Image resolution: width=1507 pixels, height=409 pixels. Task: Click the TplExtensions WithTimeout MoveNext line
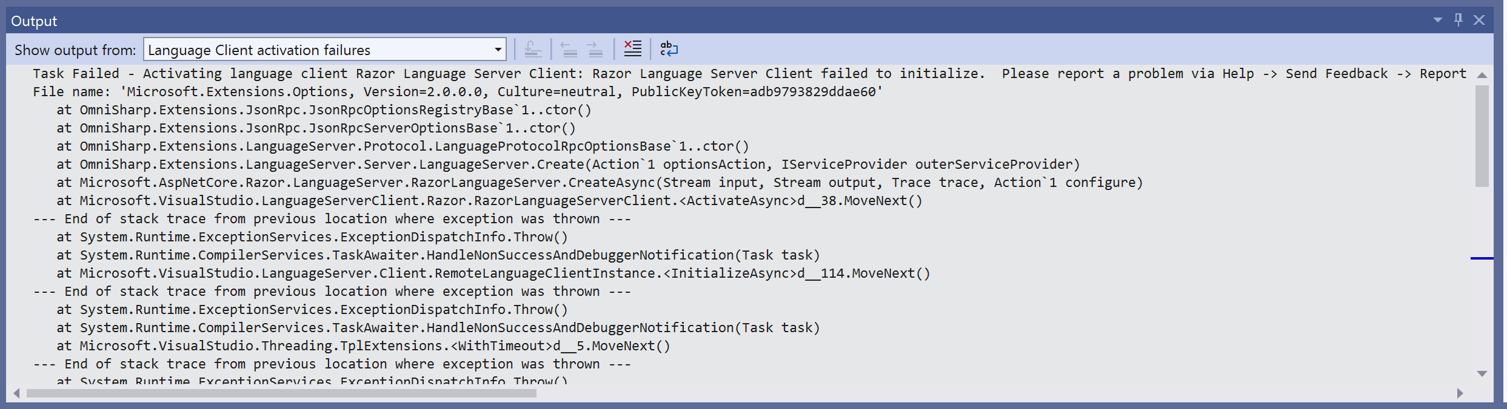click(363, 346)
